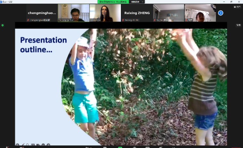
Task: Select the video tile of man with glasses
Action: click(74, 13)
